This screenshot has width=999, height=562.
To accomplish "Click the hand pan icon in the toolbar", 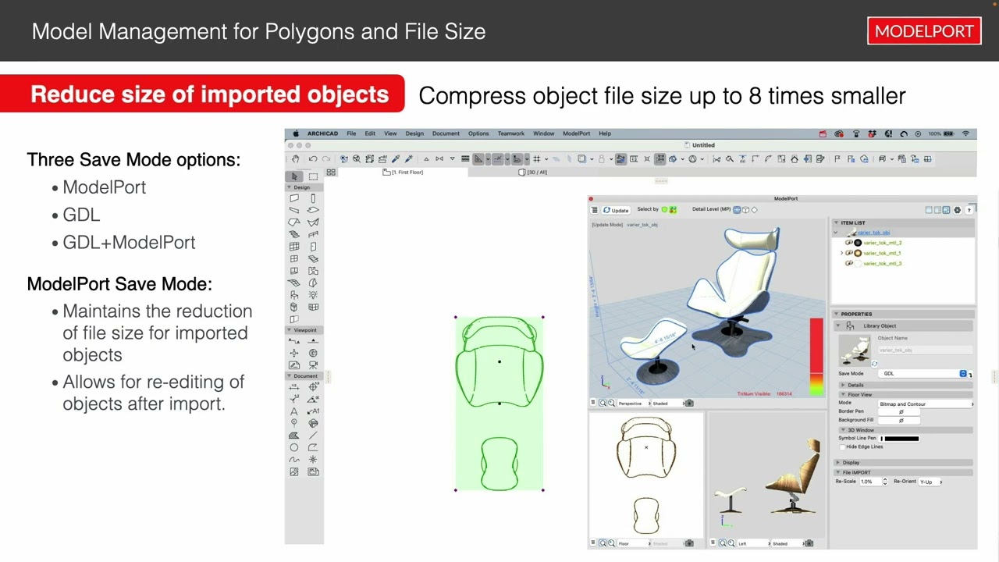I will pos(295,158).
